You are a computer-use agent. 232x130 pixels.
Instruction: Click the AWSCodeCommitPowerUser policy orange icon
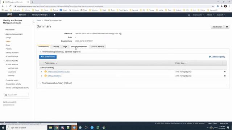46,71
